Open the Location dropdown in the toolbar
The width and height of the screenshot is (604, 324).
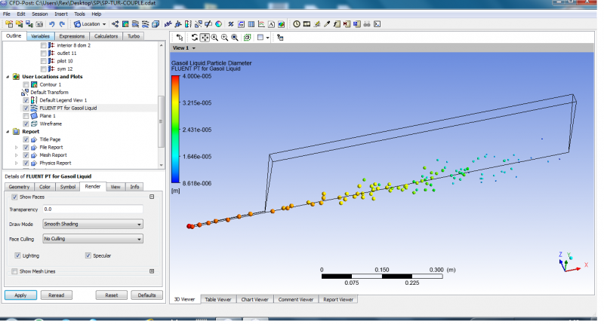[89, 24]
